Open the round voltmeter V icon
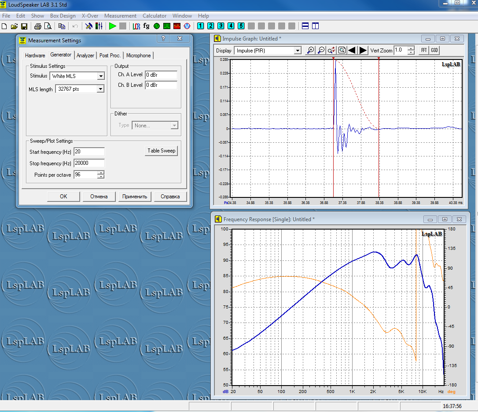Viewport: 478px width, 412px height. [x=187, y=26]
